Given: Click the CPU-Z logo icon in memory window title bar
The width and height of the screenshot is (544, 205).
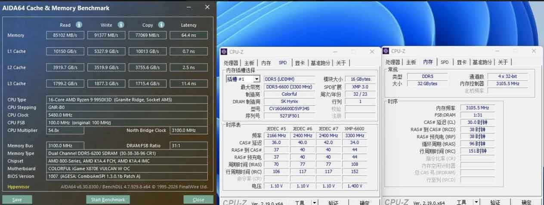Looking at the screenshot, I should [x=386, y=51].
